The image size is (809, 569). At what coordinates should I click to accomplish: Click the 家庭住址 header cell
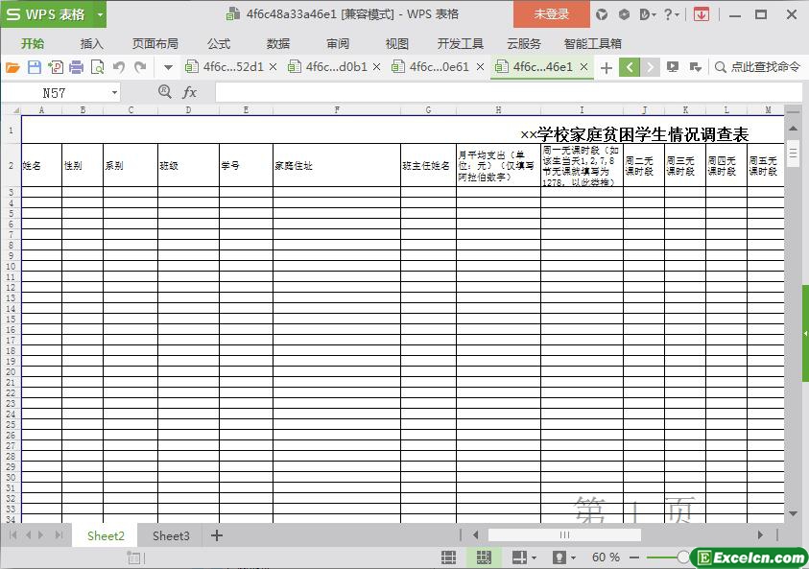[337, 165]
